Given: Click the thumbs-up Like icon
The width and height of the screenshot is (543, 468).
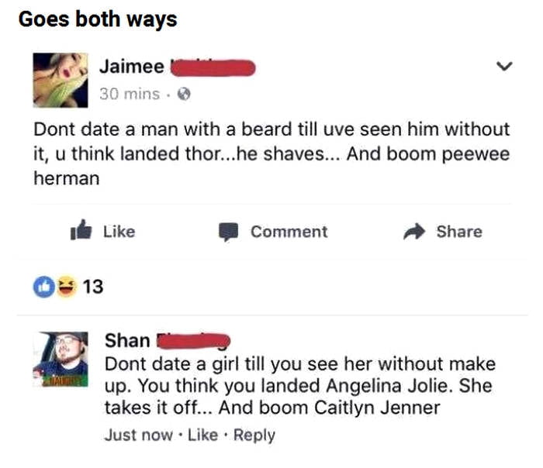Looking at the screenshot, I should tap(81, 230).
